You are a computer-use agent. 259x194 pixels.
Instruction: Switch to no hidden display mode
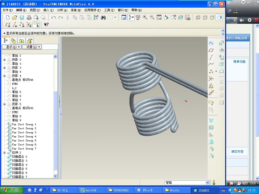(x=212, y=17)
